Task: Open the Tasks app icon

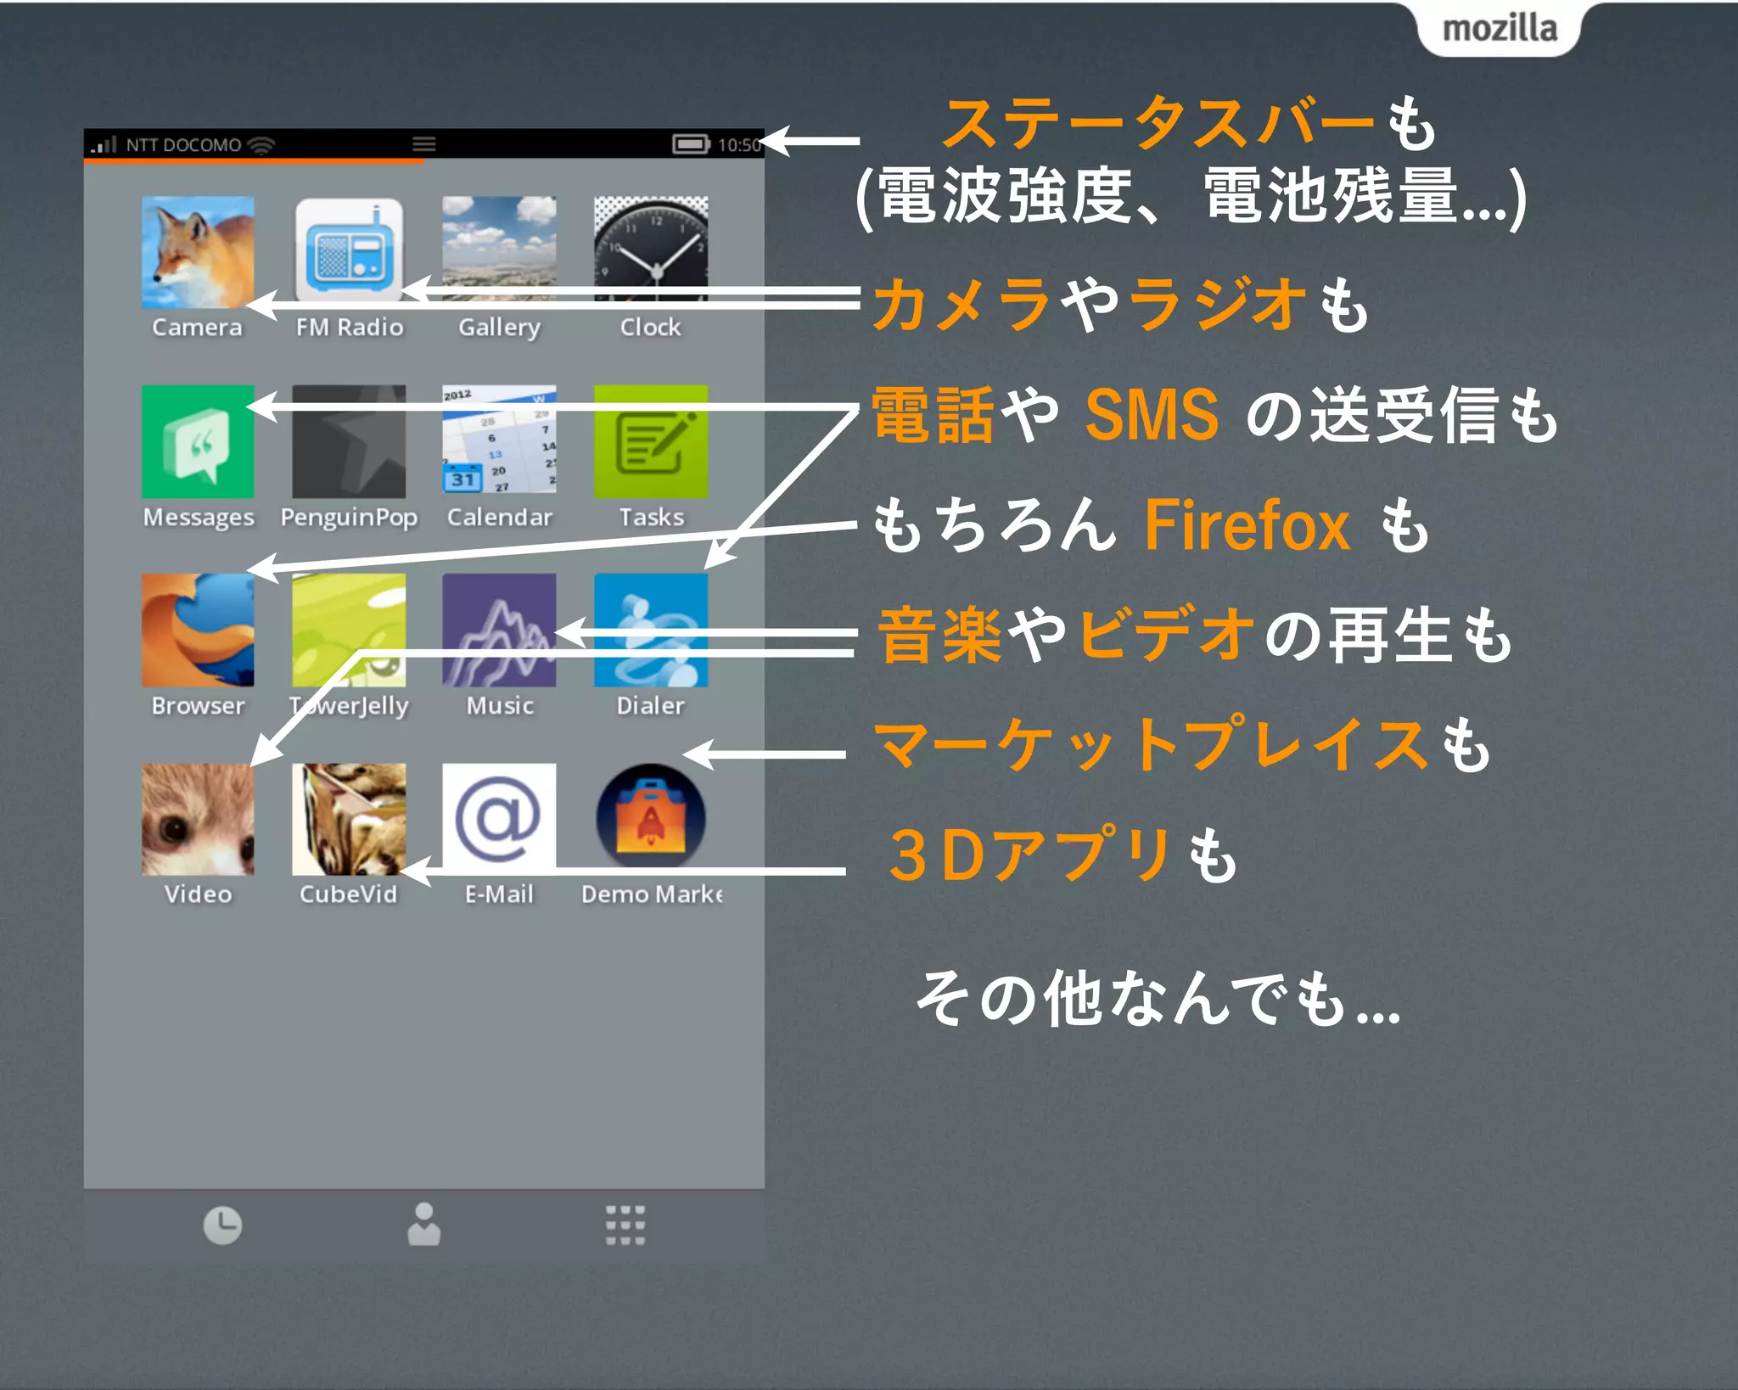Action: point(651,441)
